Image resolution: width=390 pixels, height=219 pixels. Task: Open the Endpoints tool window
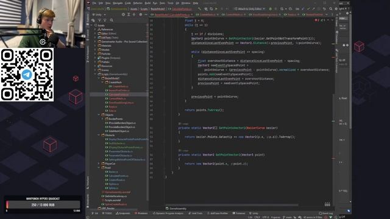pyautogui.click(x=123, y=214)
